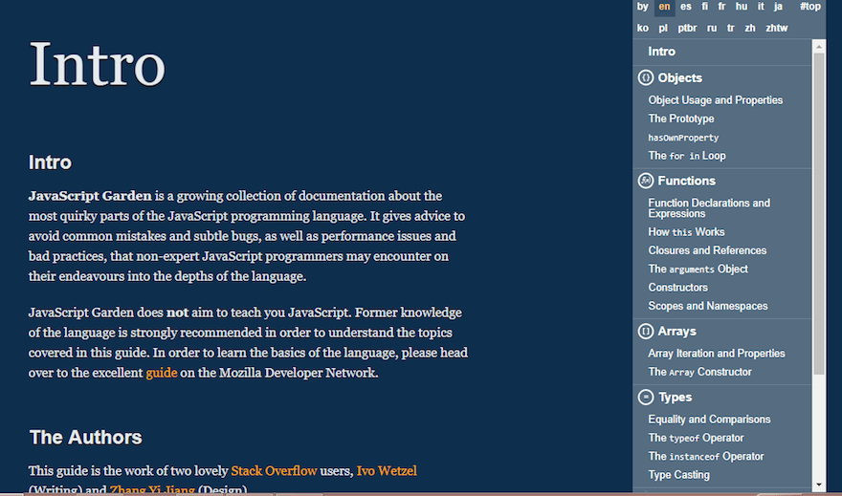Follow the 'guide' link to Mozilla
The height and width of the screenshot is (496, 842).
(162, 373)
